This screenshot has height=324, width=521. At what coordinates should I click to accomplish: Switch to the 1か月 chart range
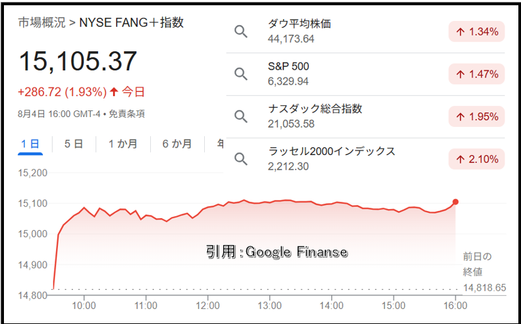pos(123,145)
